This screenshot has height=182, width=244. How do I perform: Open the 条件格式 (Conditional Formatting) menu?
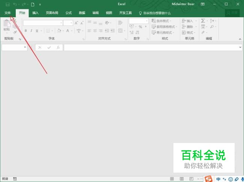161,21
